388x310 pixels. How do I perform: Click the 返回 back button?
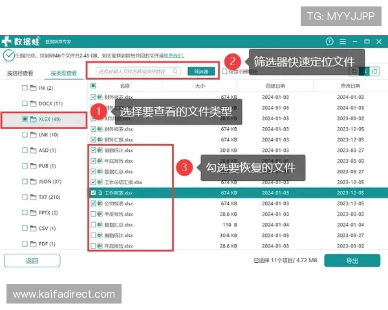tap(32, 261)
